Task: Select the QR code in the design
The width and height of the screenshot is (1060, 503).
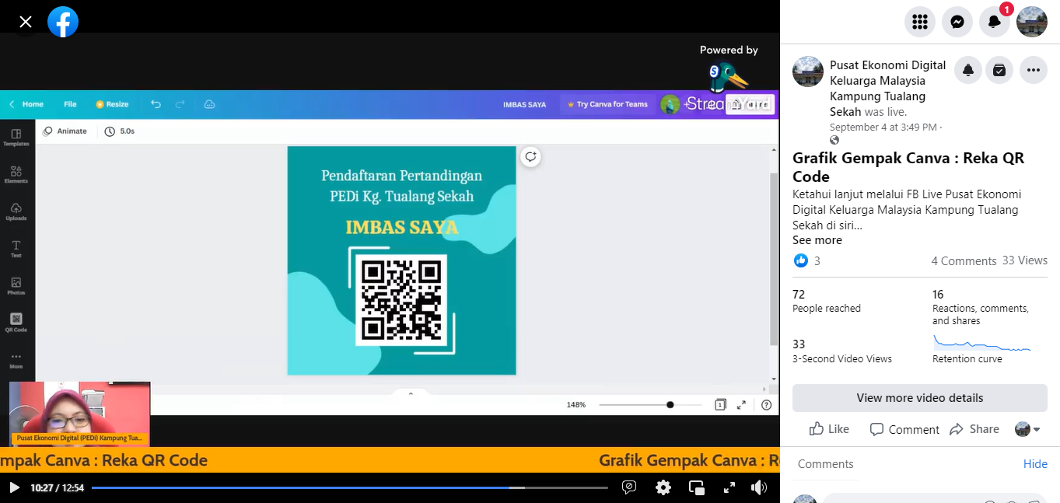Action: (401, 300)
